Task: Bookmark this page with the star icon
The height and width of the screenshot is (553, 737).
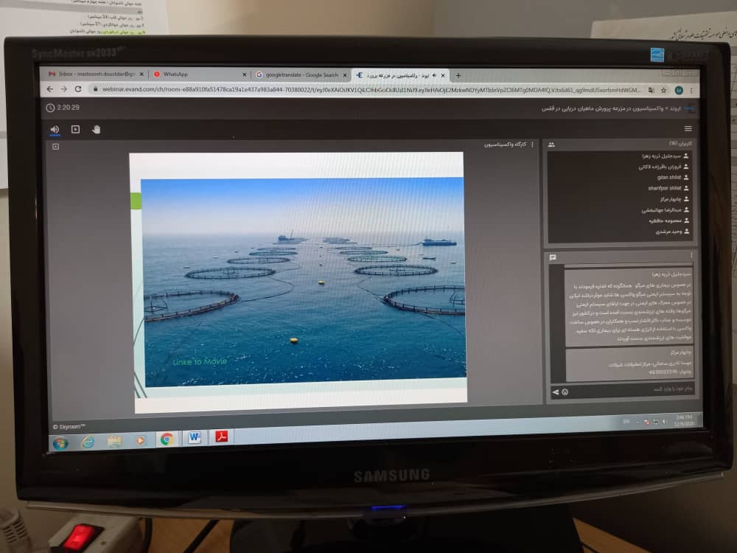Action: pos(664,90)
